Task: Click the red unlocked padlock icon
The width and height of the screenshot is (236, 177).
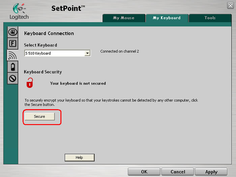Action: pos(30,83)
